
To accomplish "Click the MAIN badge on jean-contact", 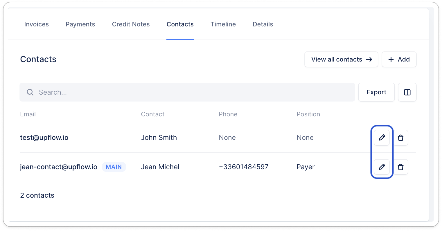I will point(114,167).
